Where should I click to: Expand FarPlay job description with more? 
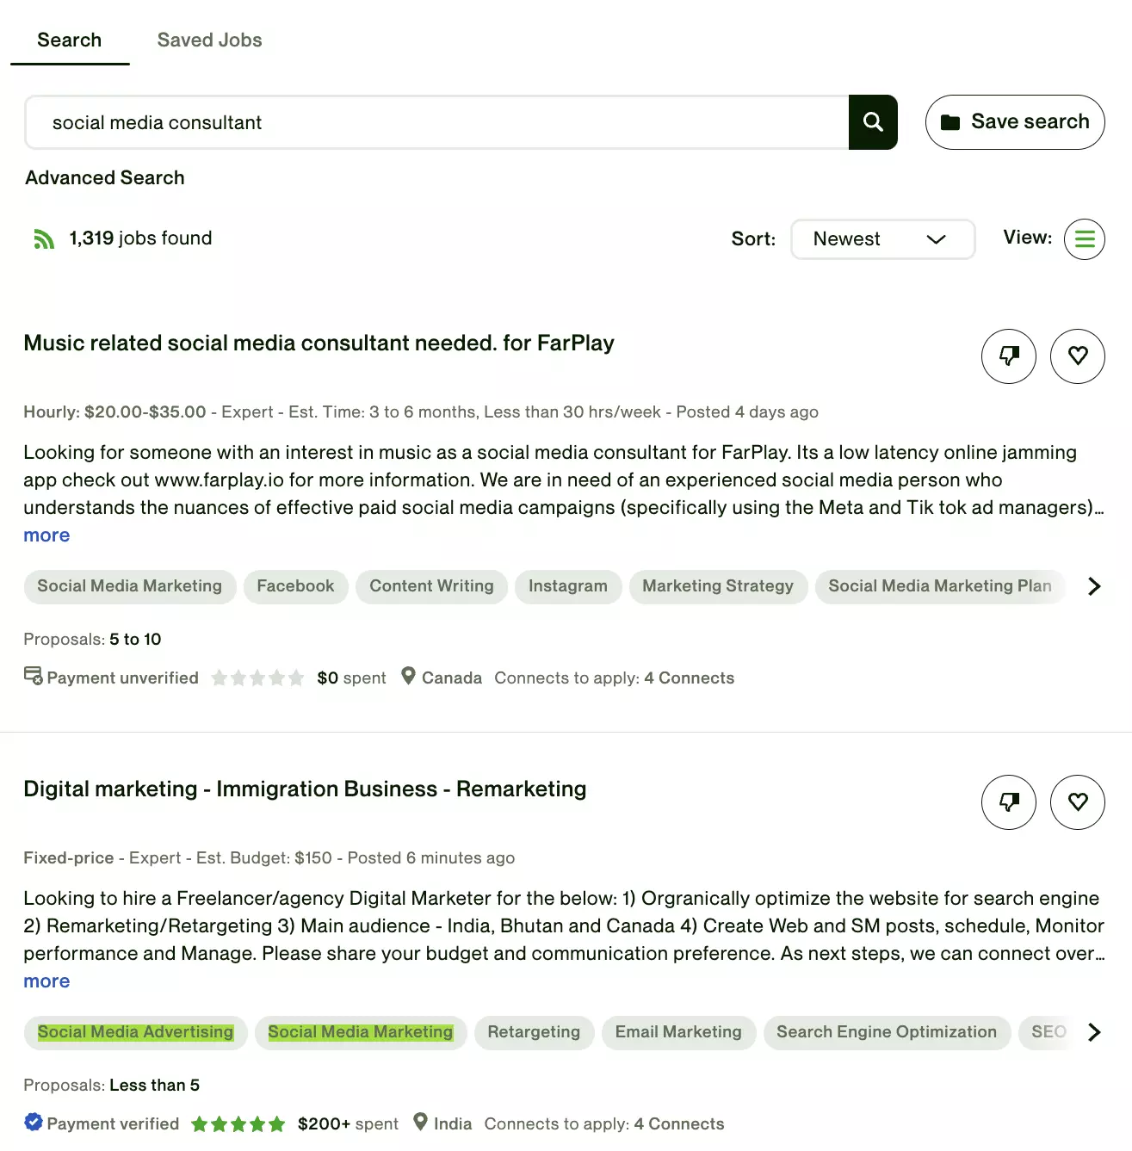pyautogui.click(x=46, y=535)
